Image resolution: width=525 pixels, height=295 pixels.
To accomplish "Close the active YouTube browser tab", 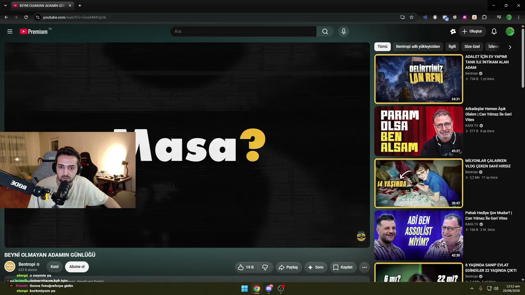I will (70, 5).
